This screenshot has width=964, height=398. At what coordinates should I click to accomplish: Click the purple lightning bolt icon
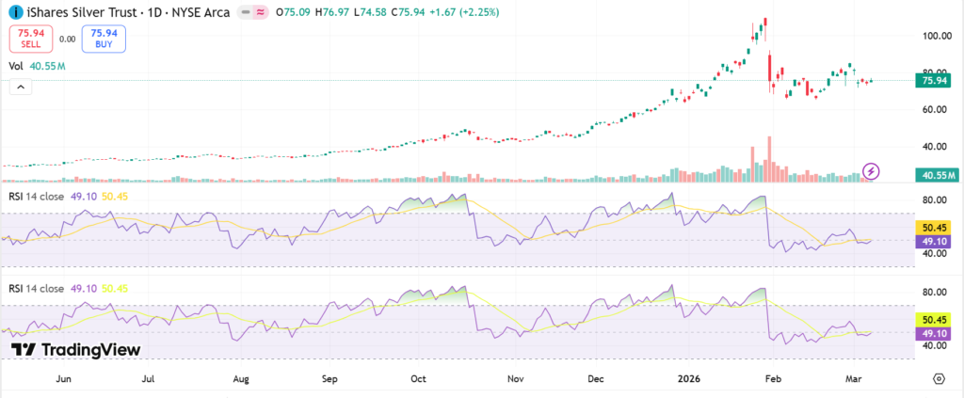coord(872,171)
